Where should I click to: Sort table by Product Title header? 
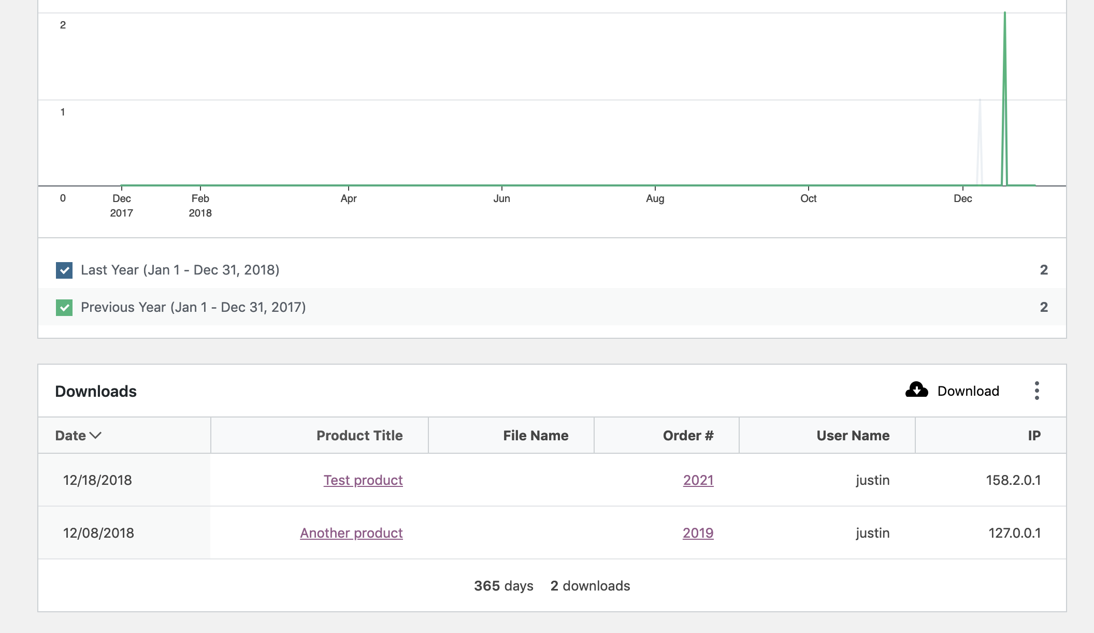pos(359,436)
